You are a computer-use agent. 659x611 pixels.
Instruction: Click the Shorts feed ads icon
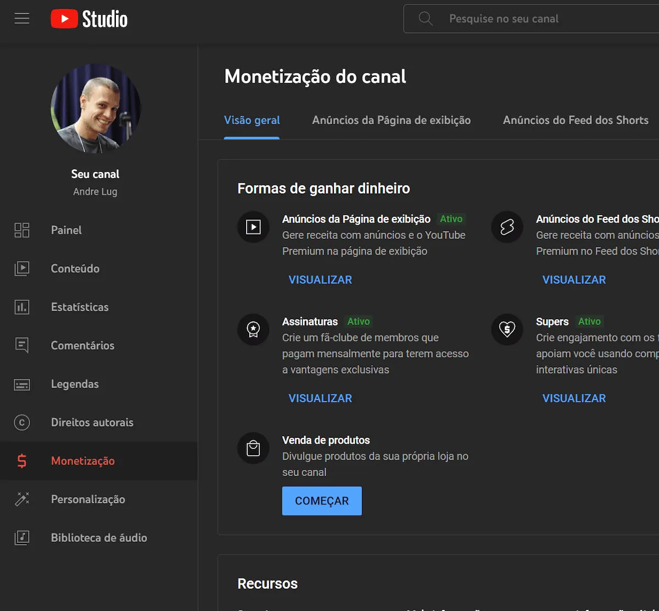507,227
